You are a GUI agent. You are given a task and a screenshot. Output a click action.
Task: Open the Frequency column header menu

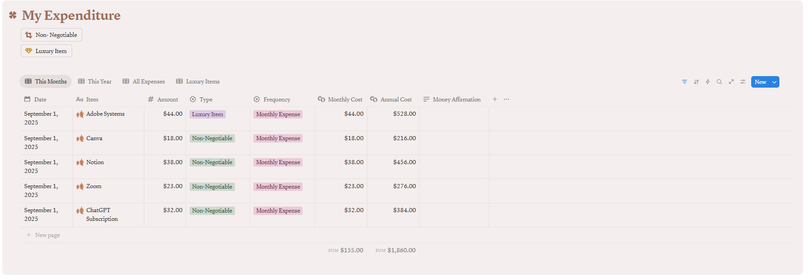pos(277,100)
